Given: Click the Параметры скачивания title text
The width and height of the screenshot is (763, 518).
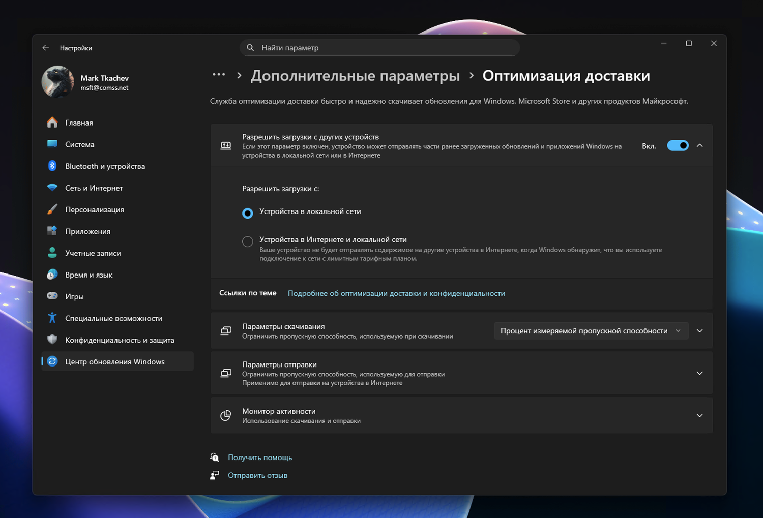Looking at the screenshot, I should click(x=283, y=326).
